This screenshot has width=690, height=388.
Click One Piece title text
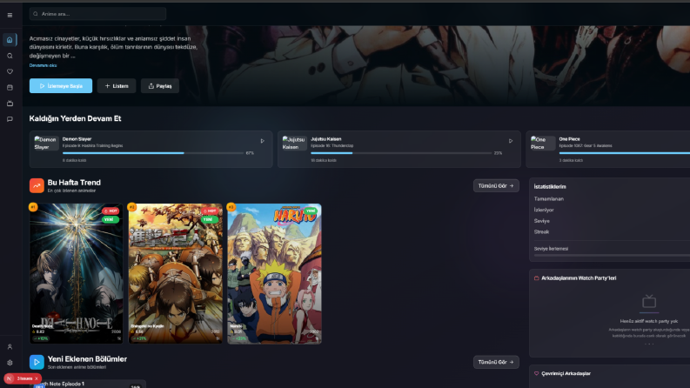(x=569, y=139)
